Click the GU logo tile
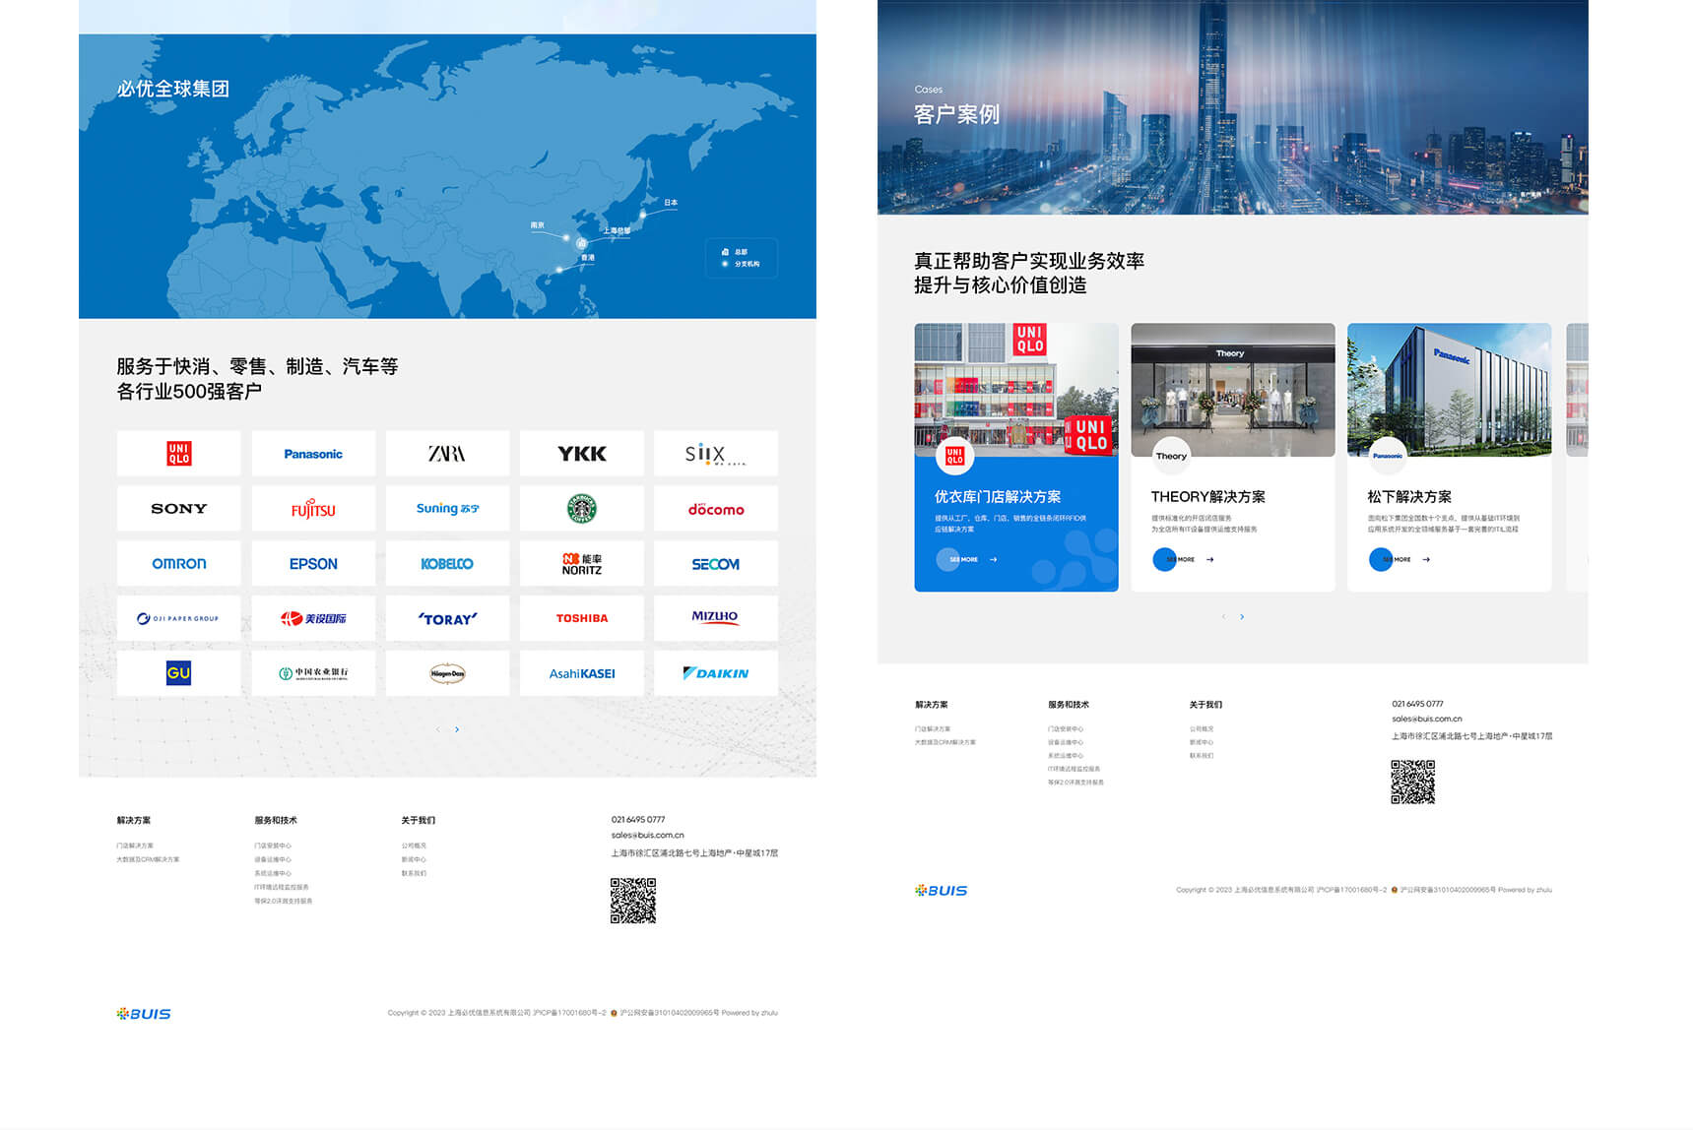 pos(178,673)
